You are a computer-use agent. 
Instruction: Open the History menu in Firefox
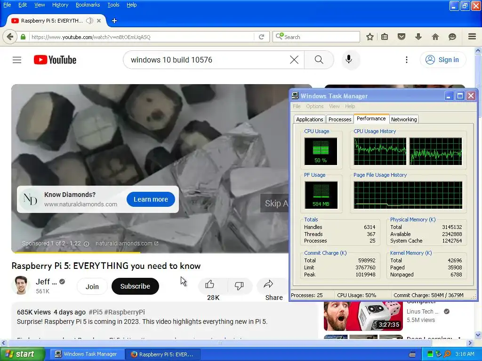point(60,5)
